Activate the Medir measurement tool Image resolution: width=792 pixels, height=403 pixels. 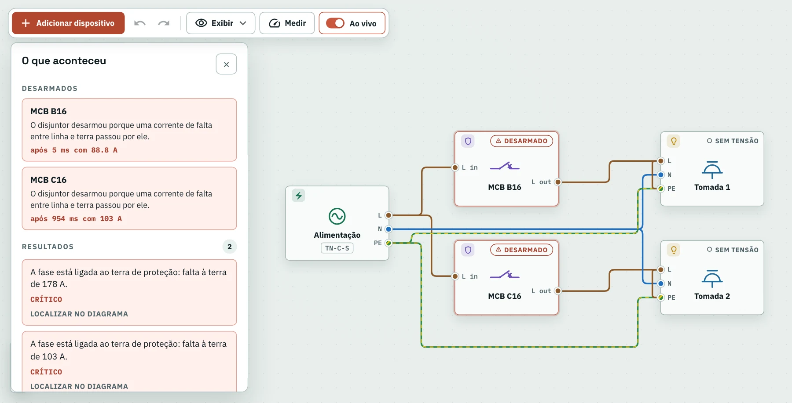(x=287, y=23)
